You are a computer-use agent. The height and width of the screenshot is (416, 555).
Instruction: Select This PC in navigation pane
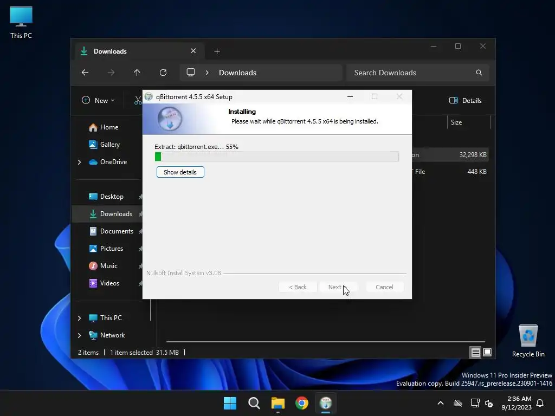[105, 318]
